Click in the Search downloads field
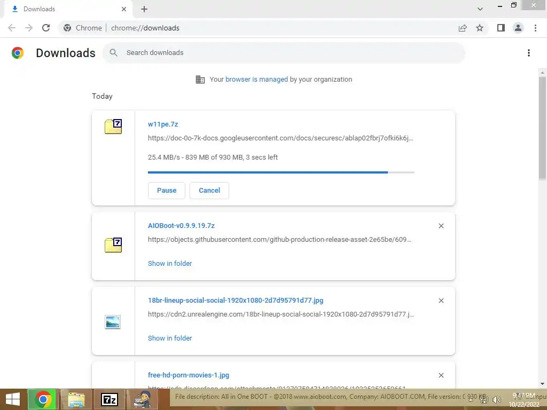 pyautogui.click(x=284, y=53)
